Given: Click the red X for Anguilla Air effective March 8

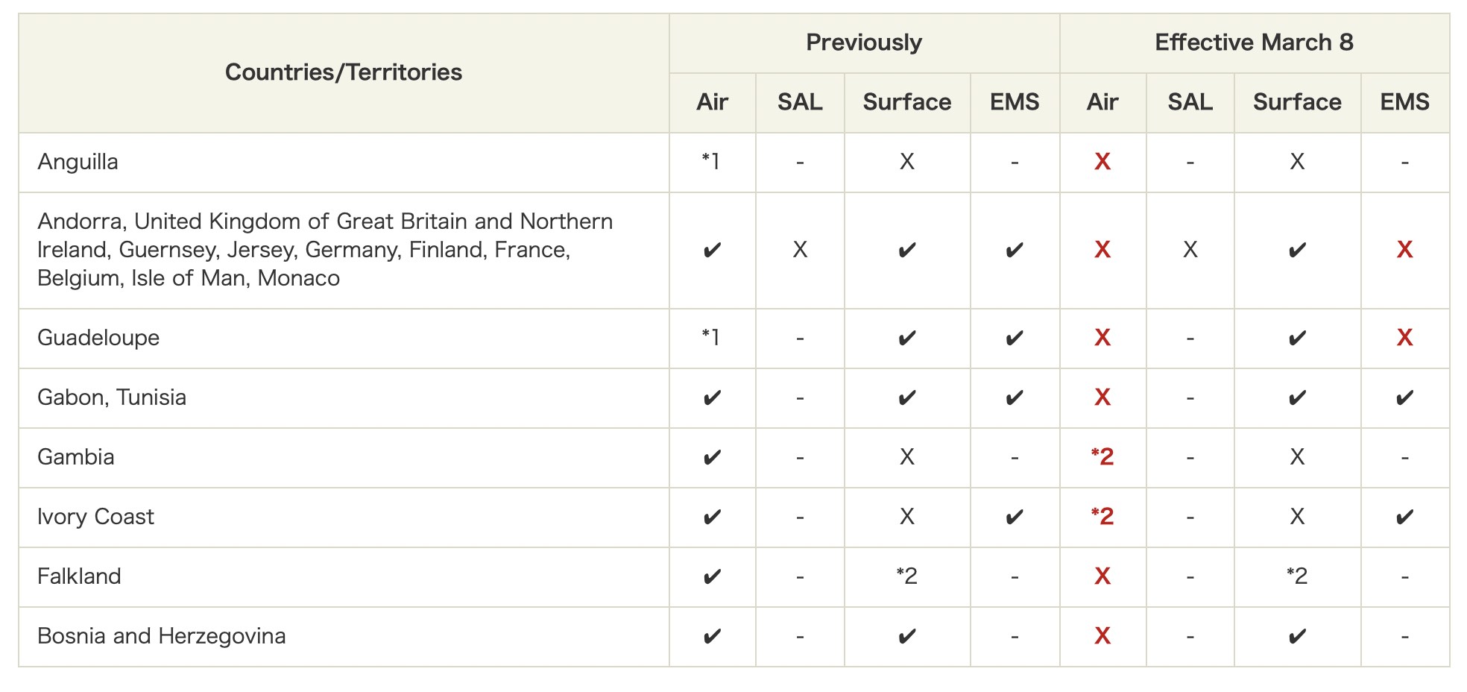Looking at the screenshot, I should 1102,162.
